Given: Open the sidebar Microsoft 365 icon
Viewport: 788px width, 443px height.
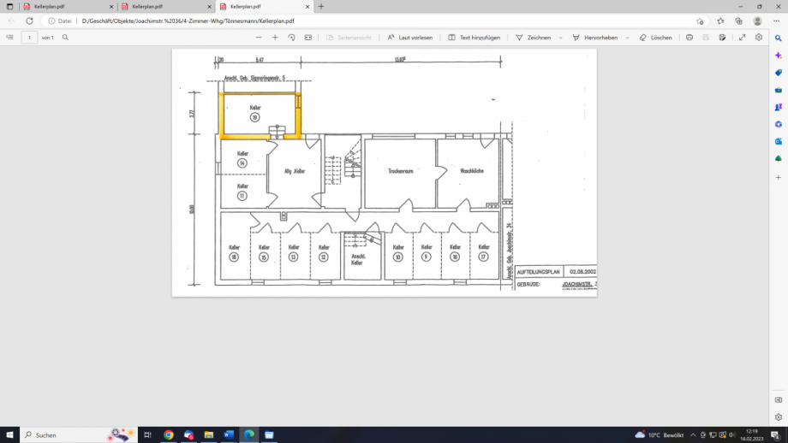Looking at the screenshot, I should pos(779,124).
